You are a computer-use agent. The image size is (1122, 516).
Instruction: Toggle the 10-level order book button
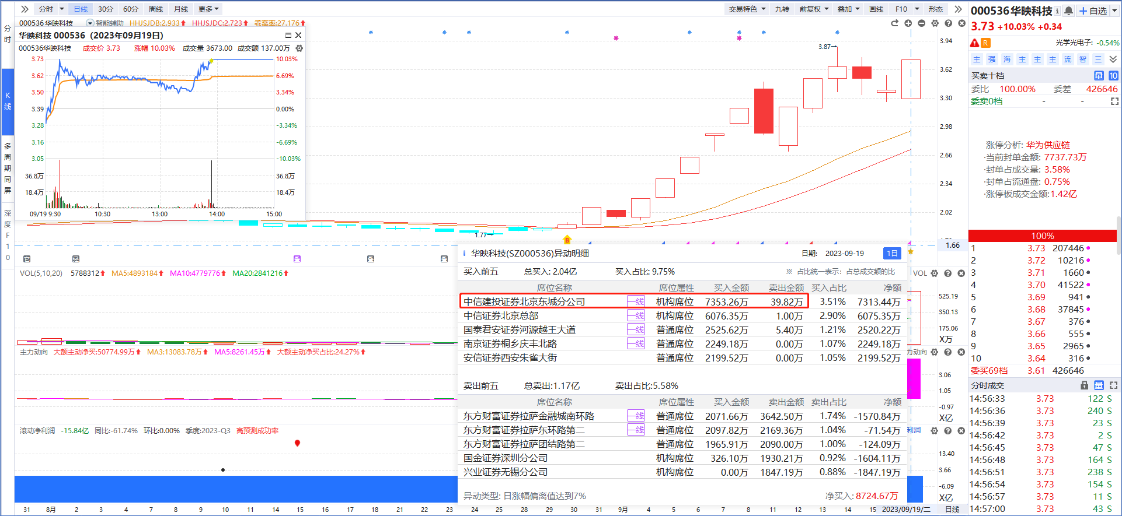[1113, 76]
